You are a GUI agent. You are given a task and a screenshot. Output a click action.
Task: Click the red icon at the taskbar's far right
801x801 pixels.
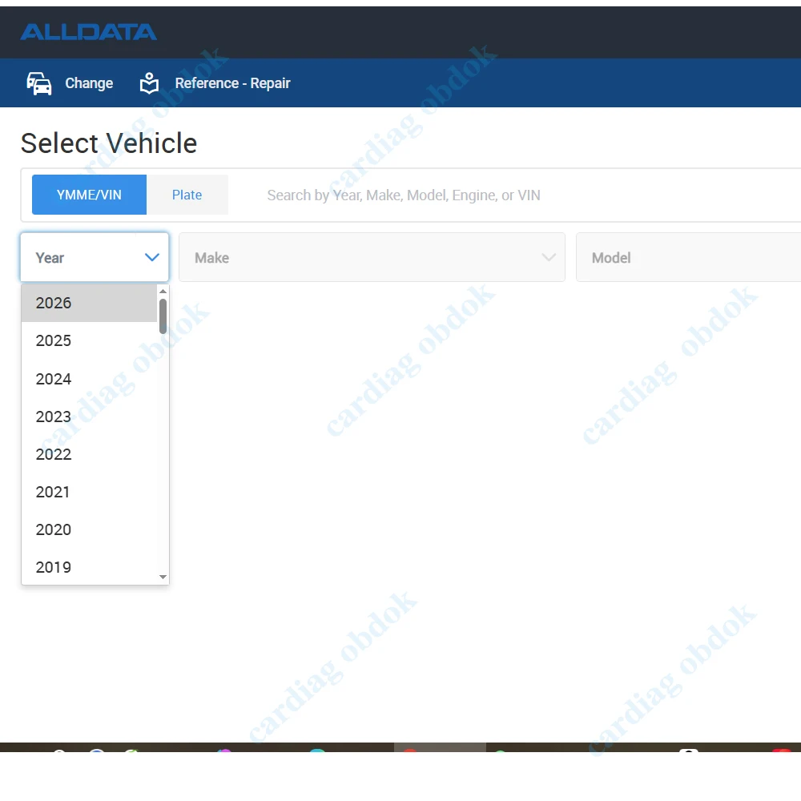coord(783,754)
